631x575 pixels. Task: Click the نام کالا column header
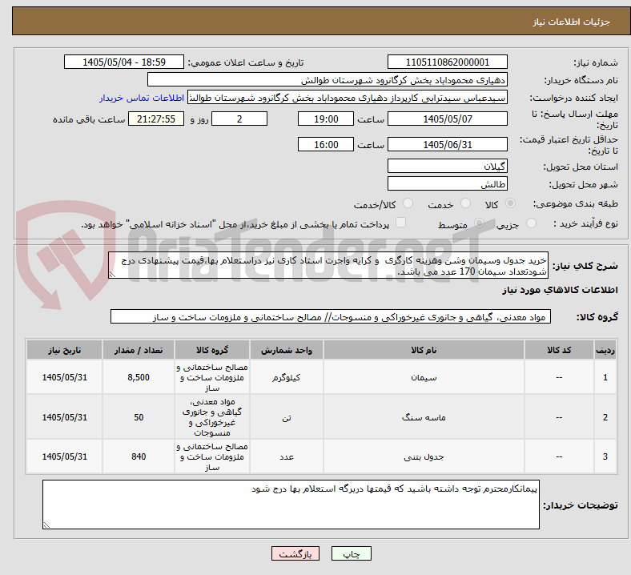click(x=424, y=350)
